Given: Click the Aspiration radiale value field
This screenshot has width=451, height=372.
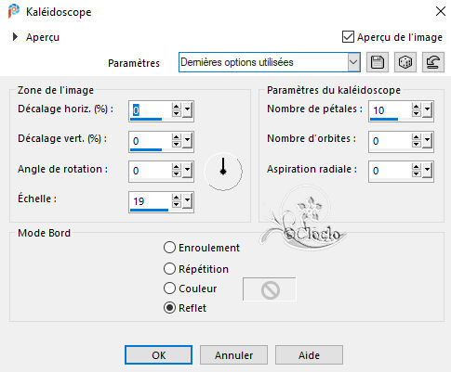Looking at the screenshot, I should (x=391, y=171).
